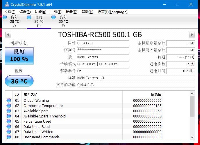This screenshot has height=145, width=200.
Task: Go to next disk with right arrow
Action: (x=192, y=35)
